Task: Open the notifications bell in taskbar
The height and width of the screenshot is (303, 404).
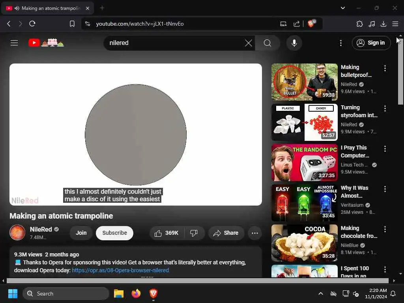Action: [393, 294]
